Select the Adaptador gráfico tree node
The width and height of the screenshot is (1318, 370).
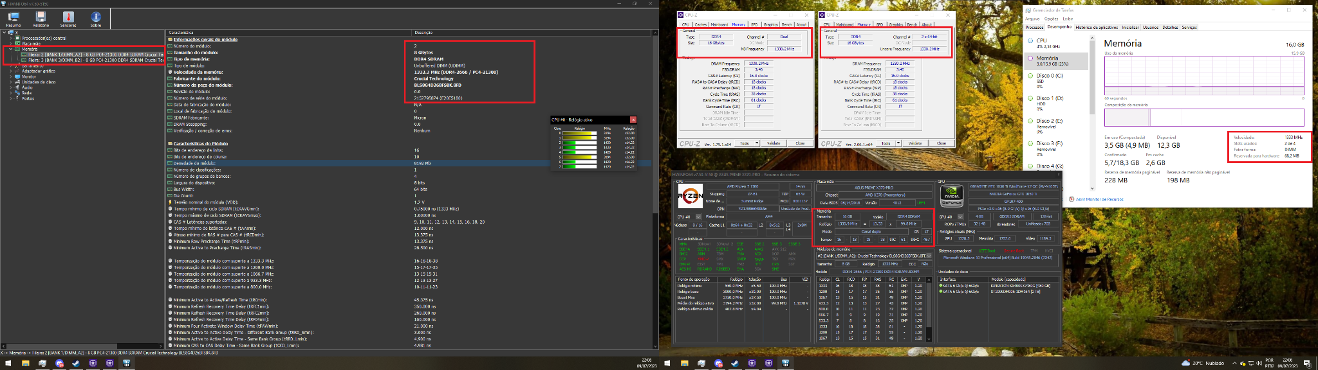tap(39, 71)
